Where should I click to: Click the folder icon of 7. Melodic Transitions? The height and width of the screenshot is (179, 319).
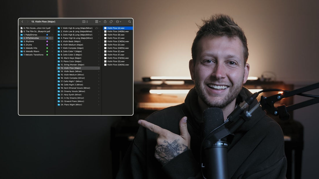(21, 55)
